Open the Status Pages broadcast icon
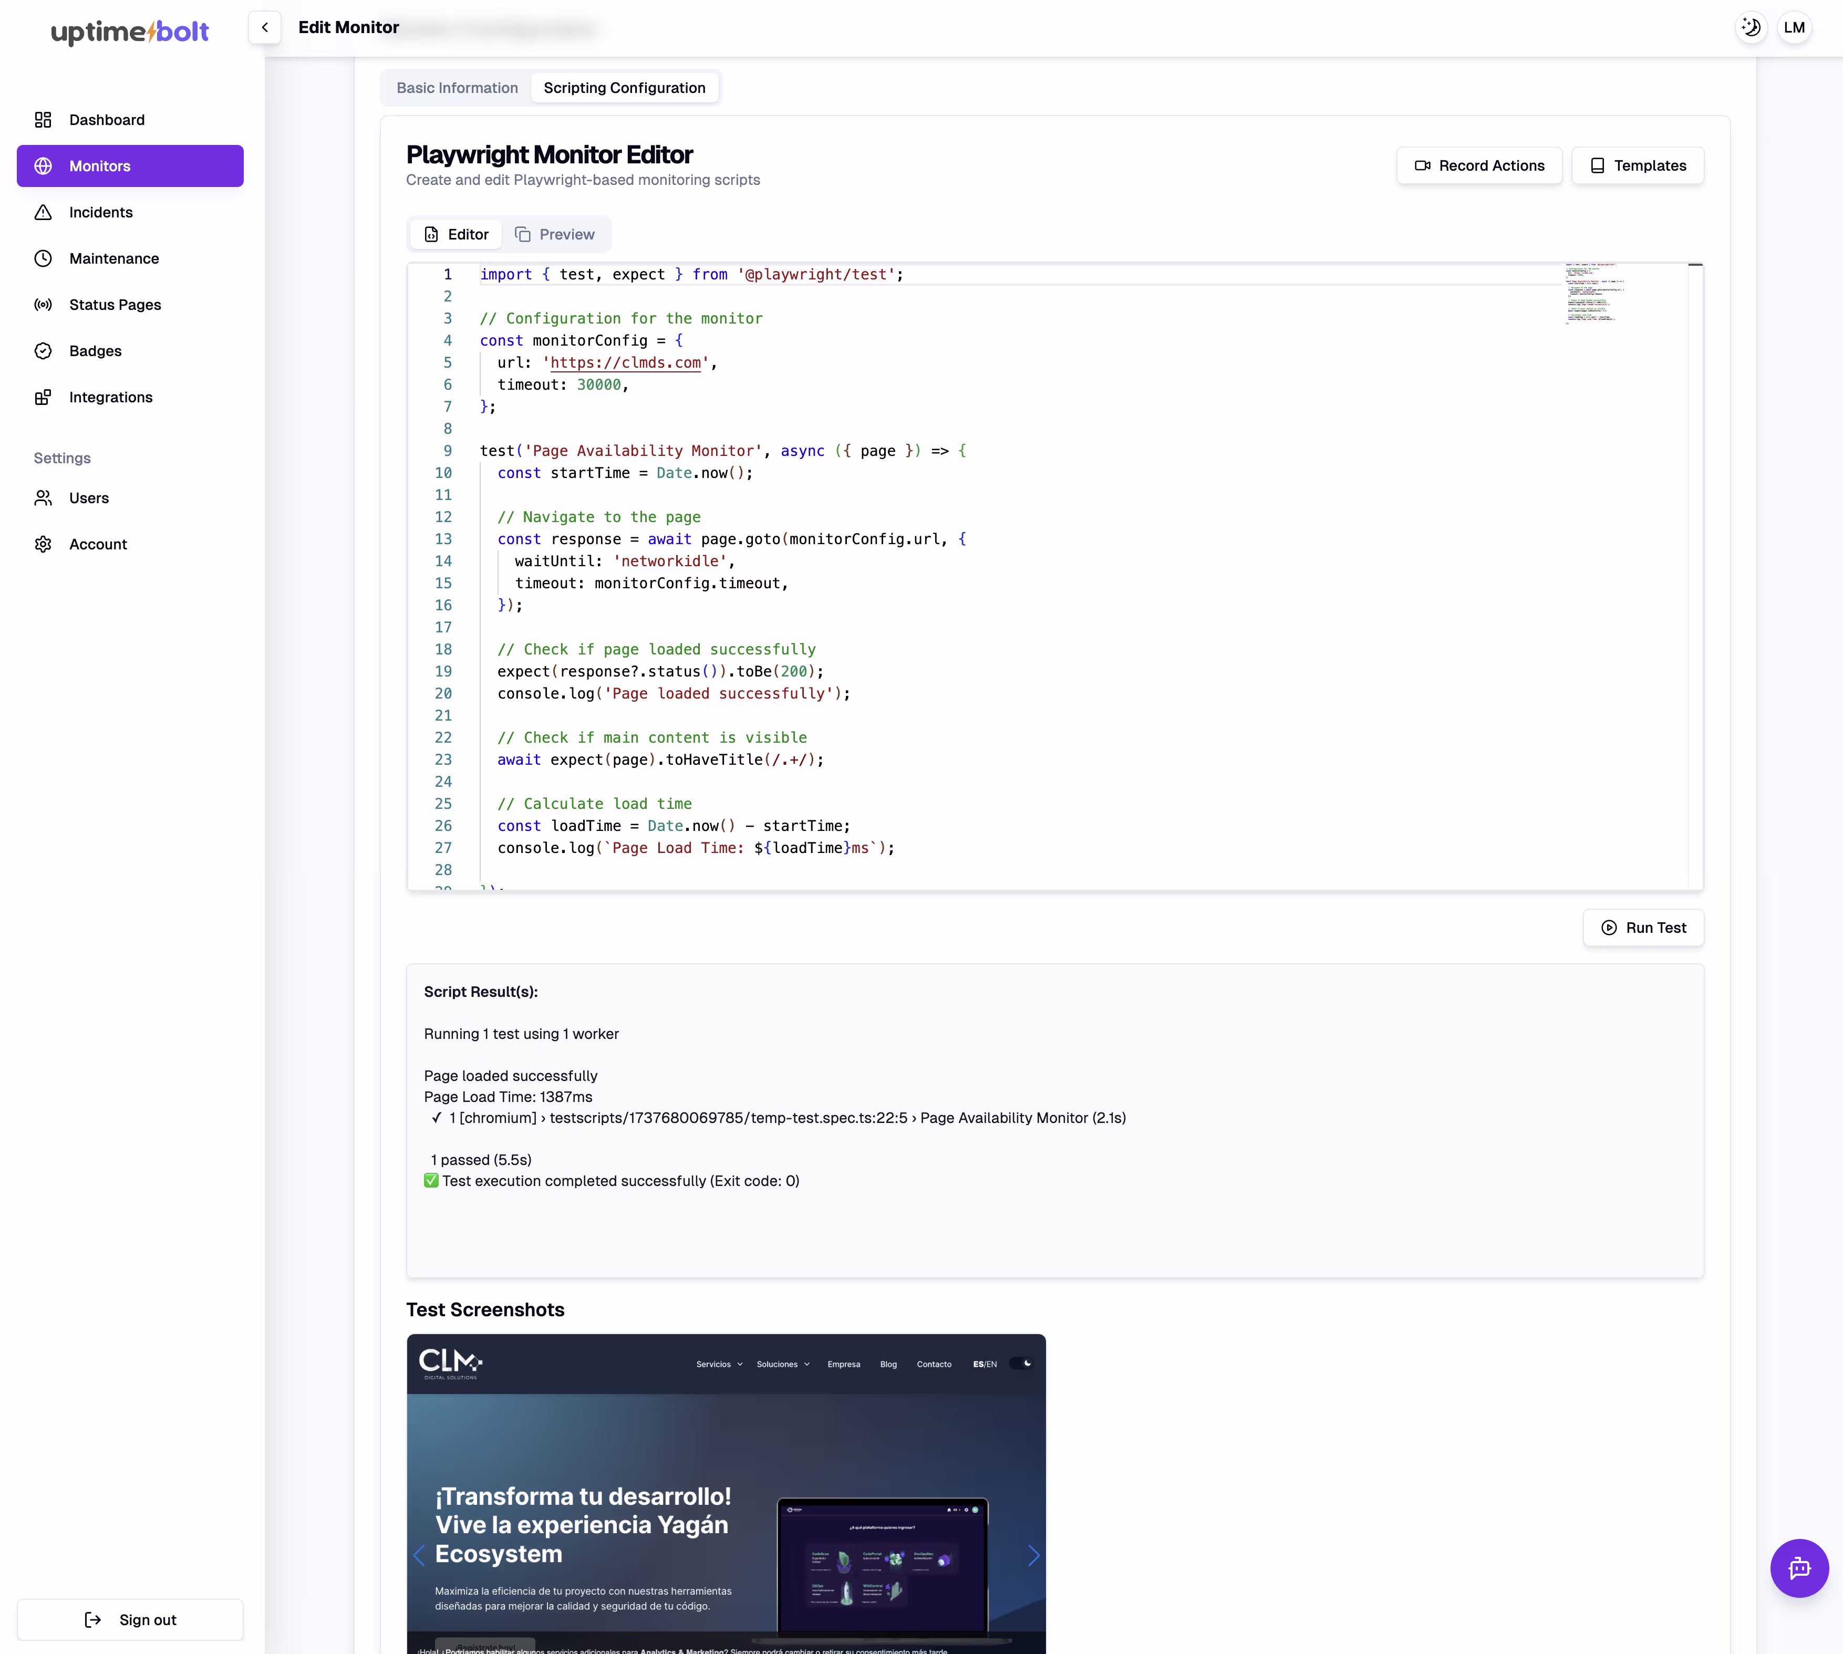This screenshot has height=1654, width=1843. point(43,305)
